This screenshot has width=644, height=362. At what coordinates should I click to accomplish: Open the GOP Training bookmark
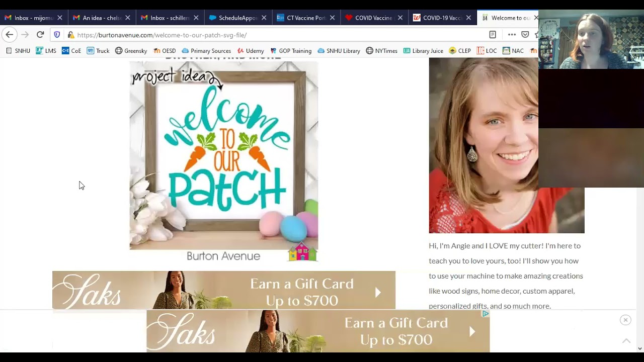point(291,51)
